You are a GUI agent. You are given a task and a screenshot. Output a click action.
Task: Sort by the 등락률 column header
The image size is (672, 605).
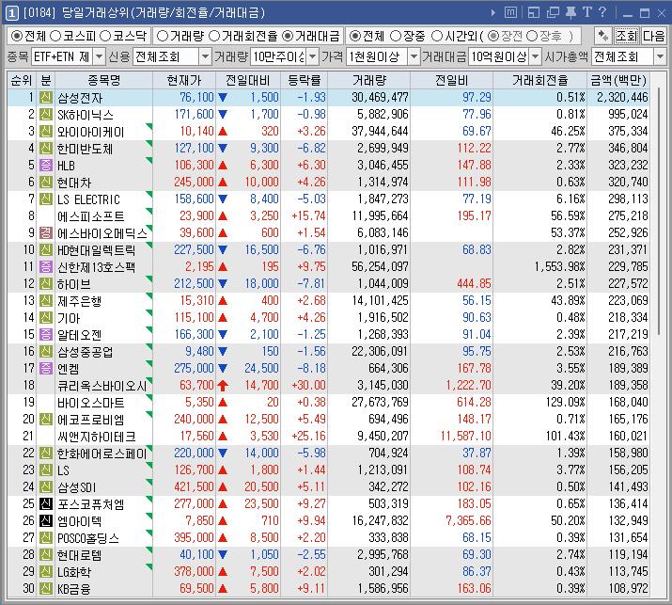pyautogui.click(x=305, y=80)
